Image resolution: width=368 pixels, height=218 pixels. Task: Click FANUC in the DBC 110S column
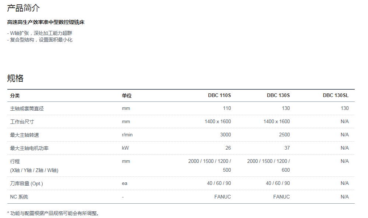(x=222, y=197)
